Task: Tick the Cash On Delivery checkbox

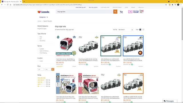Action: point(38,51)
